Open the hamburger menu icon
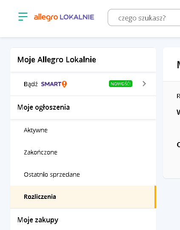Screen dimensions: 180x230 point(23,17)
